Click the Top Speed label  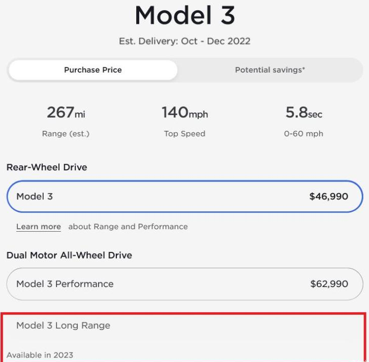click(184, 134)
